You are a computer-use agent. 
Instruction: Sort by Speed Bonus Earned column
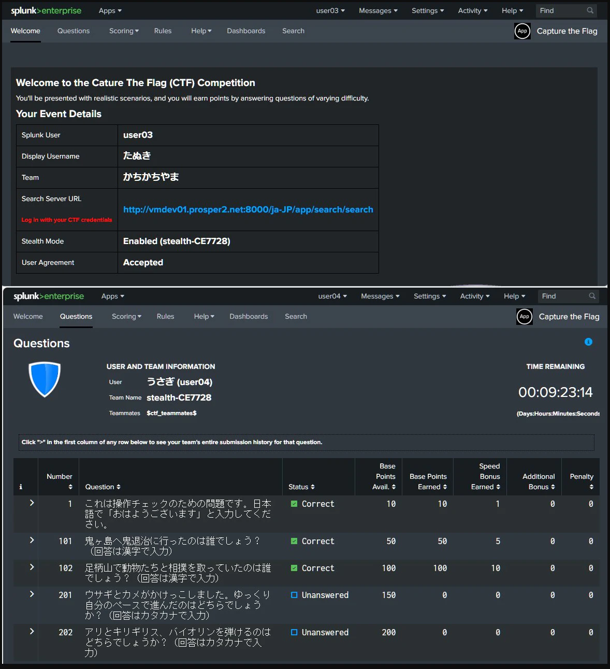(486, 476)
